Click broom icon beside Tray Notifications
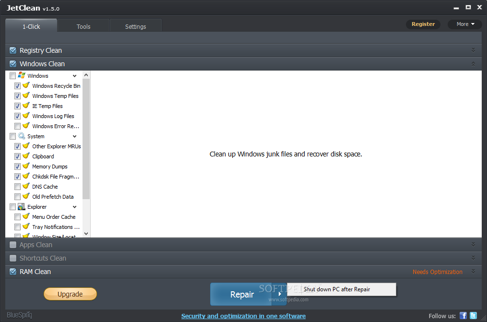This screenshot has width=487, height=322. (26, 227)
